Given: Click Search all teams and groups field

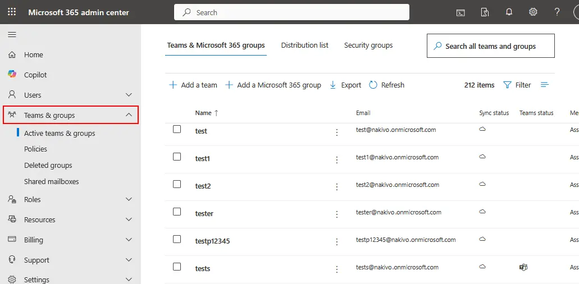Looking at the screenshot, I should click(491, 45).
